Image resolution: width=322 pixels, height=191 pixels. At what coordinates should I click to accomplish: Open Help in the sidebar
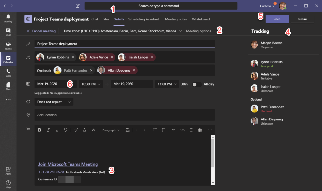click(x=8, y=184)
